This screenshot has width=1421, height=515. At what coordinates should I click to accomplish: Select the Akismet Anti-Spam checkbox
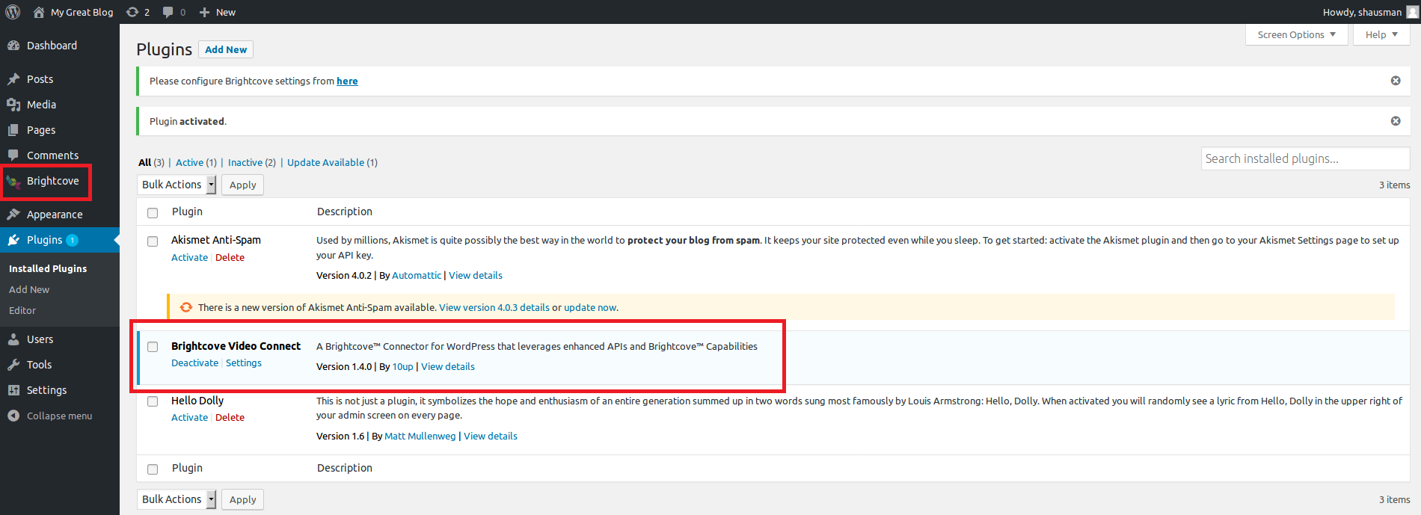(x=153, y=241)
